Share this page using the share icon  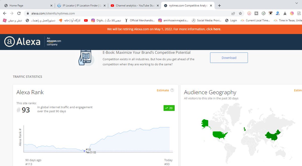pyautogui.click(x=233, y=13)
